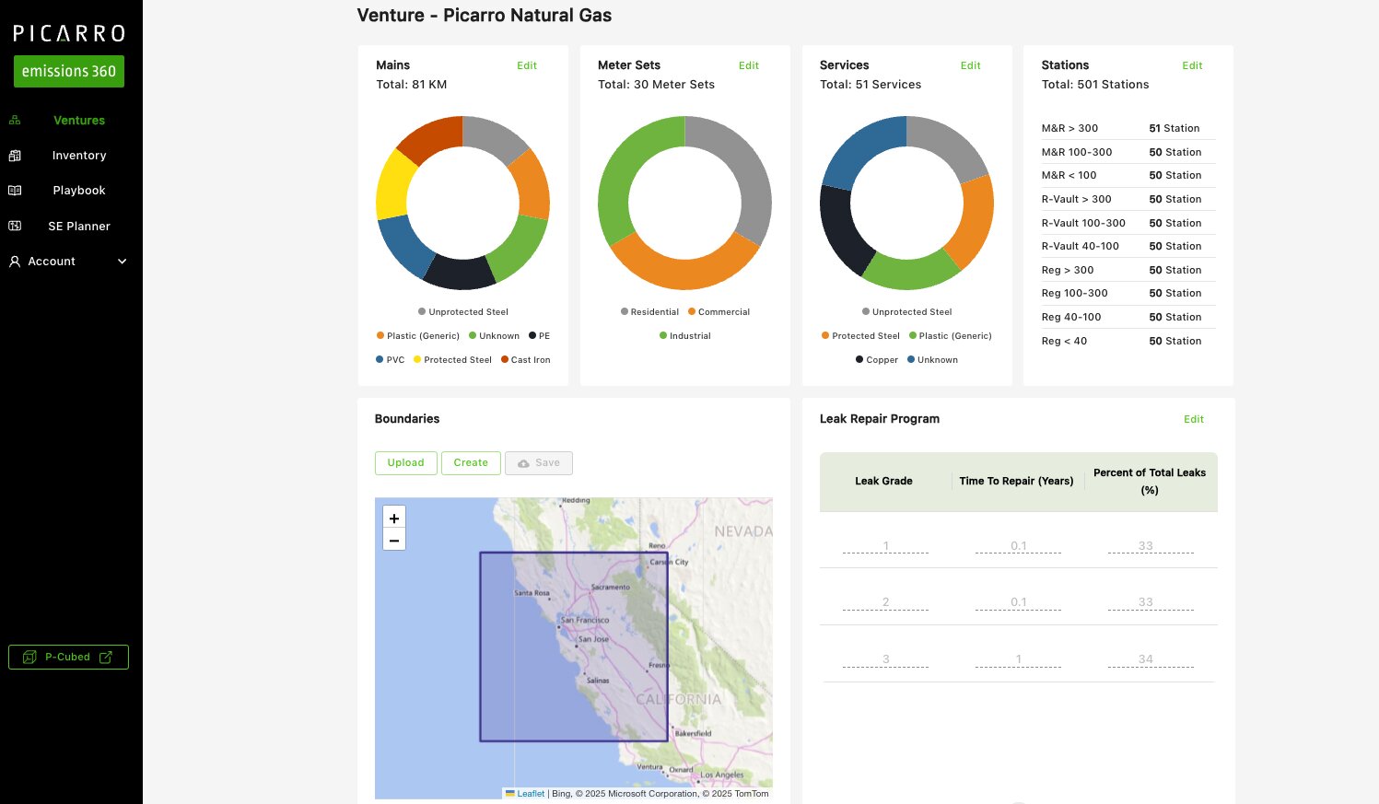Click Time To Repair field for grade 3
Image resolution: width=1379 pixels, height=804 pixels.
coord(1018,659)
